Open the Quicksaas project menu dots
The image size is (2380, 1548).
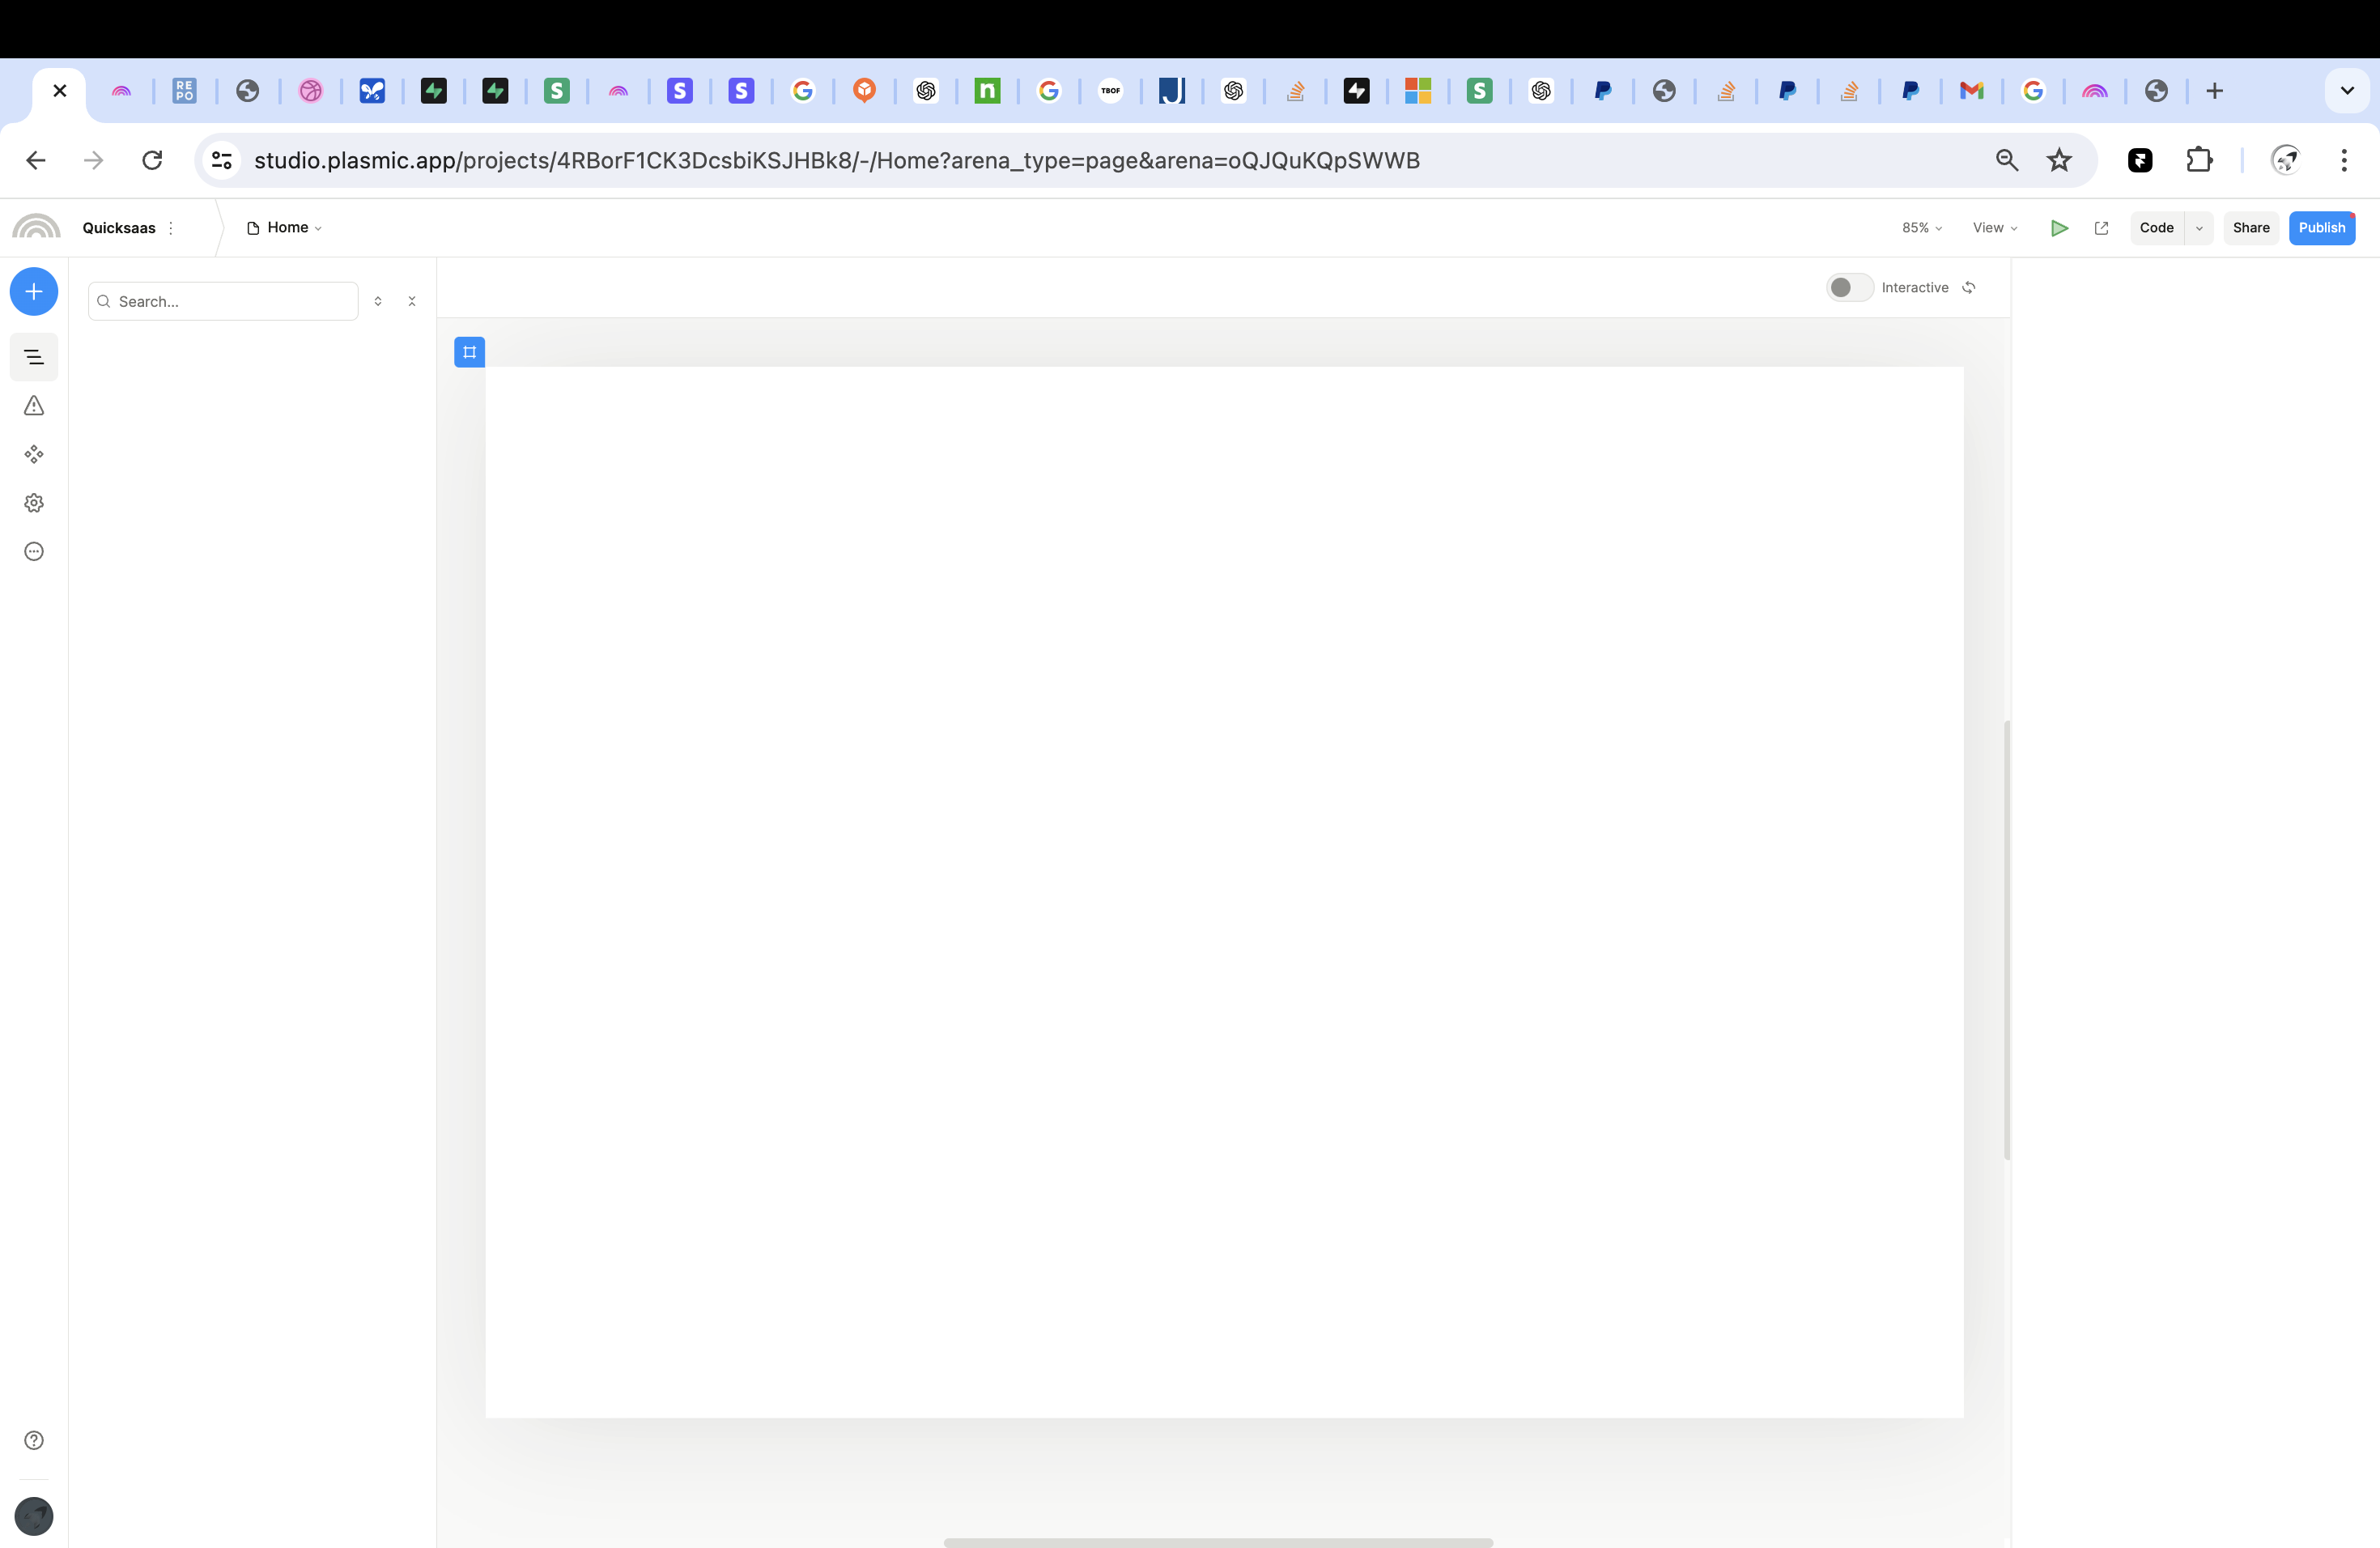[x=171, y=228]
